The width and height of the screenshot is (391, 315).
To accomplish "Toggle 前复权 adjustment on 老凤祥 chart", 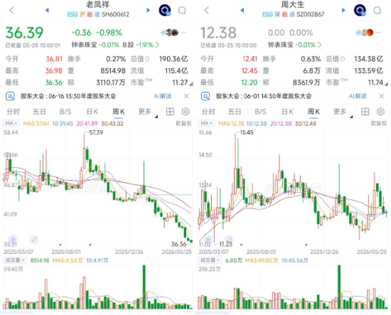I will 184,124.
